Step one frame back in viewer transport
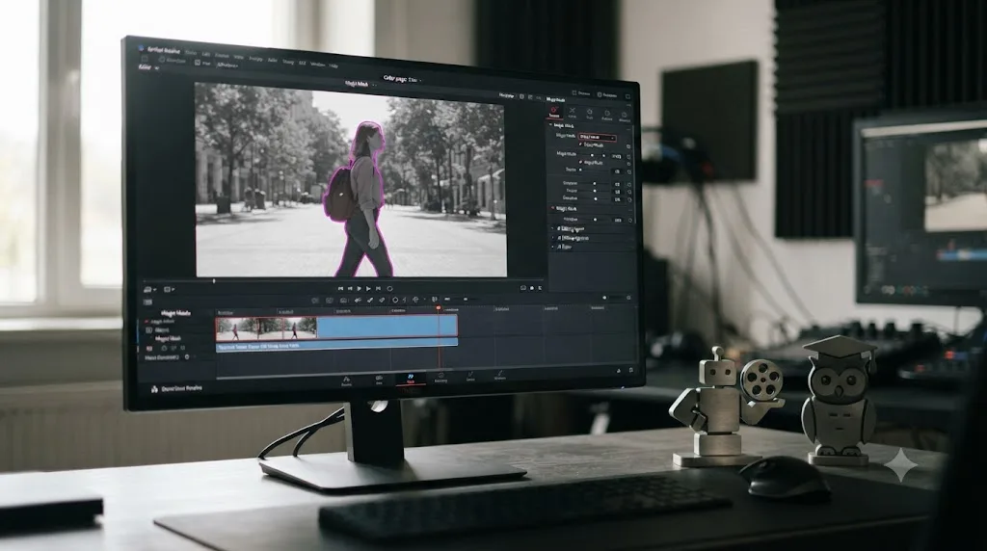This screenshot has height=551, width=987. pos(350,289)
